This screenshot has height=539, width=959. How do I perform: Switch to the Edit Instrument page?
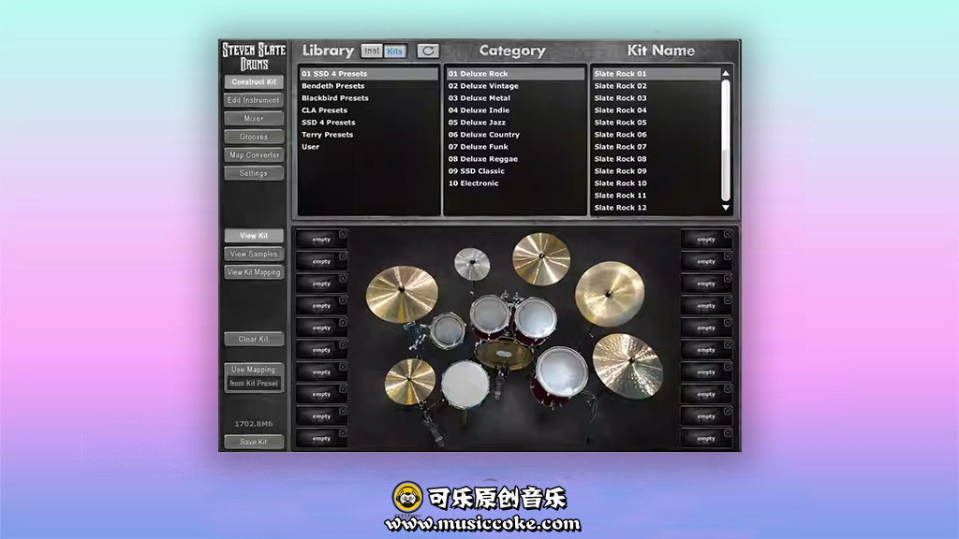(x=254, y=100)
